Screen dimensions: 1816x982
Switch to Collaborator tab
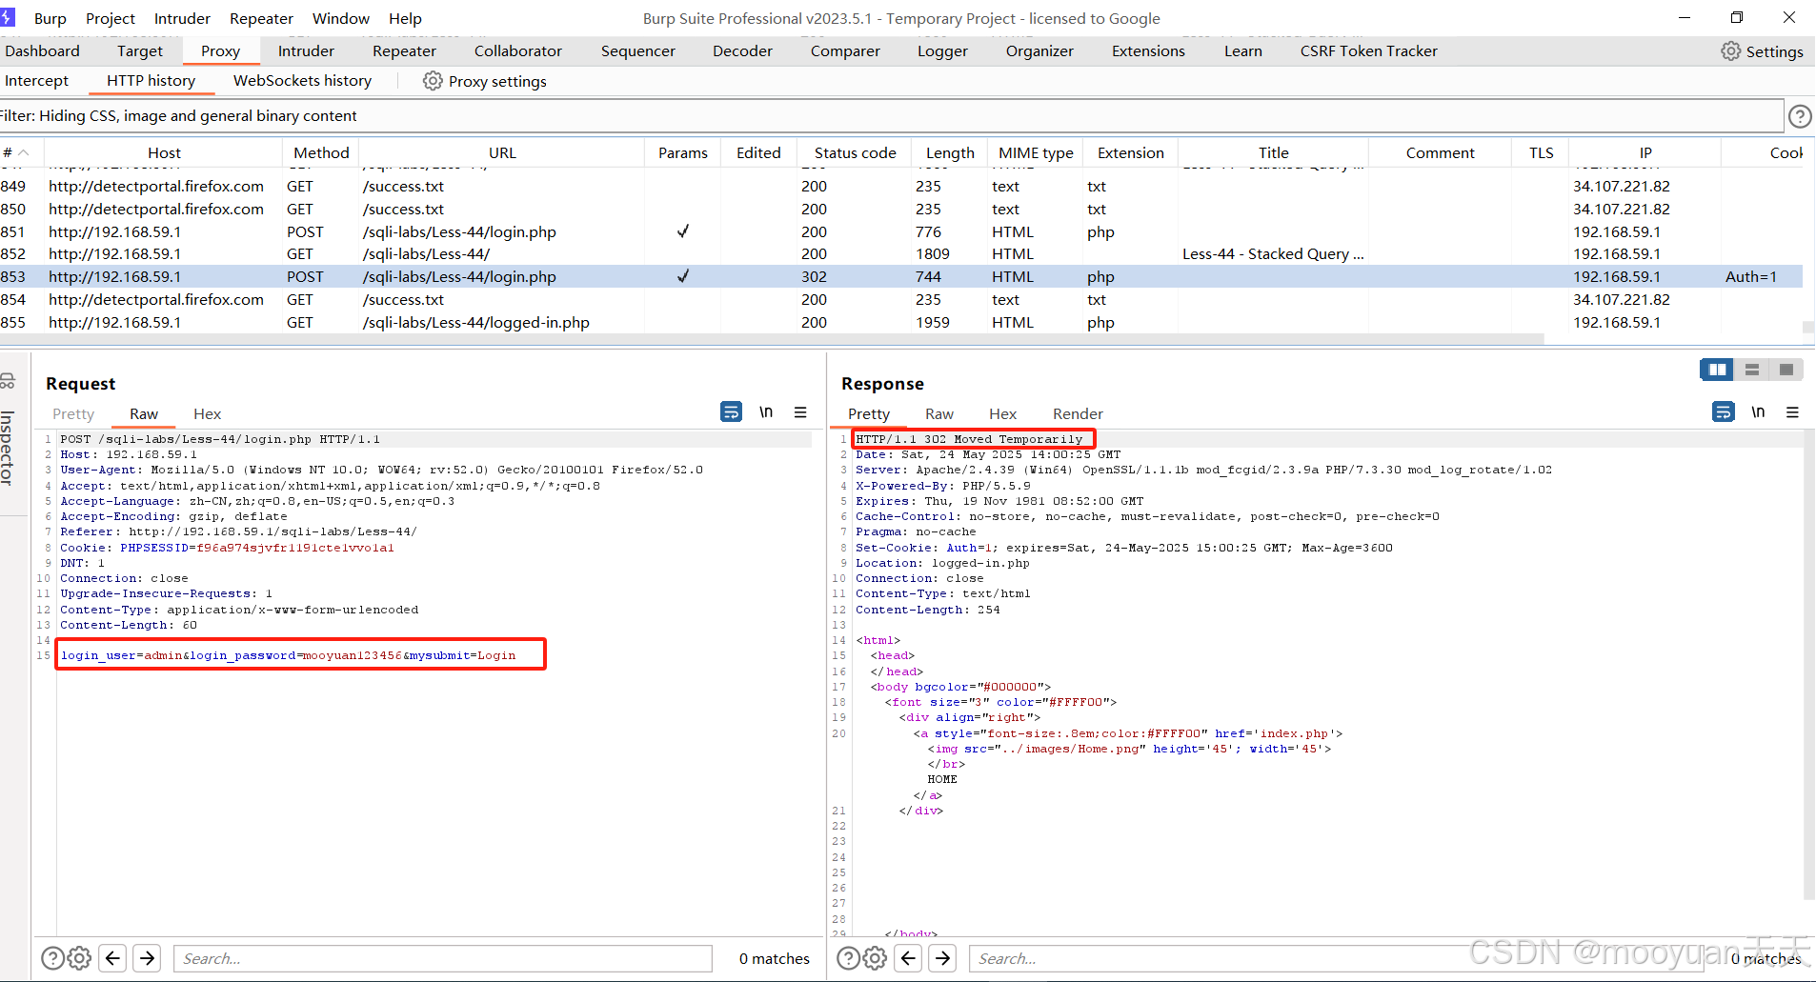click(x=518, y=51)
